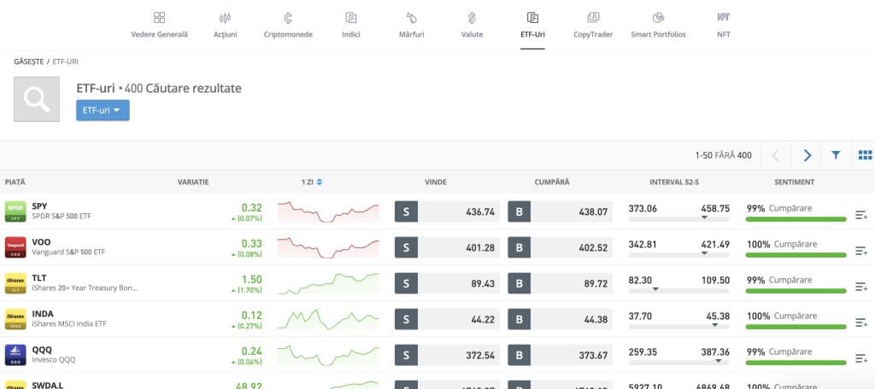The image size is (875, 389).
Task: Add TLT to watchlist icon
Action: click(861, 287)
